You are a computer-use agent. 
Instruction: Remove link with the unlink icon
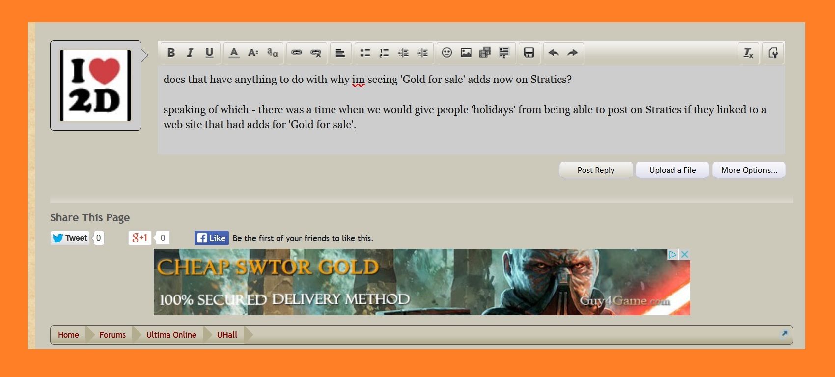click(316, 53)
